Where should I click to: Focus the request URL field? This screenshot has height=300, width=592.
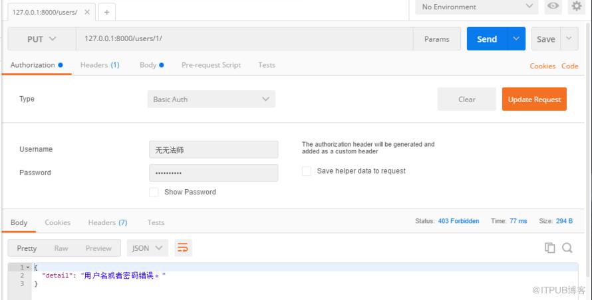244,38
